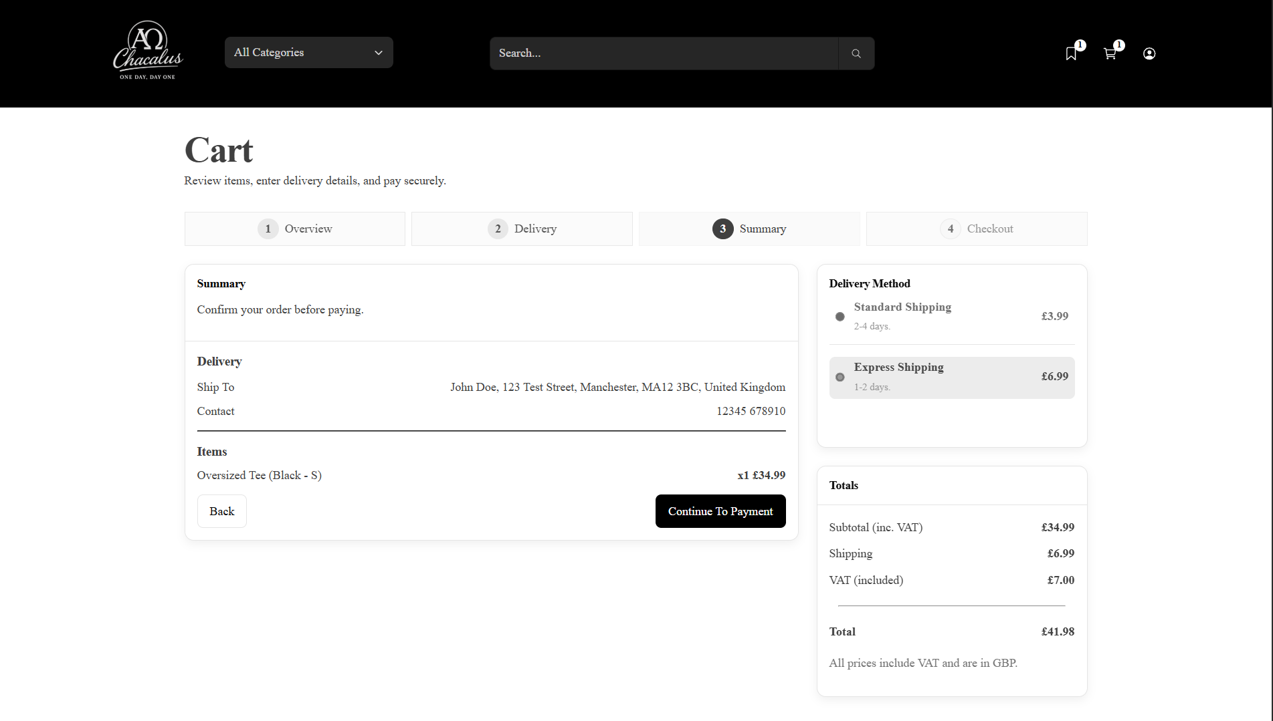
Task: Click the Oversized Tee (Black - S) item
Action: [x=260, y=475]
